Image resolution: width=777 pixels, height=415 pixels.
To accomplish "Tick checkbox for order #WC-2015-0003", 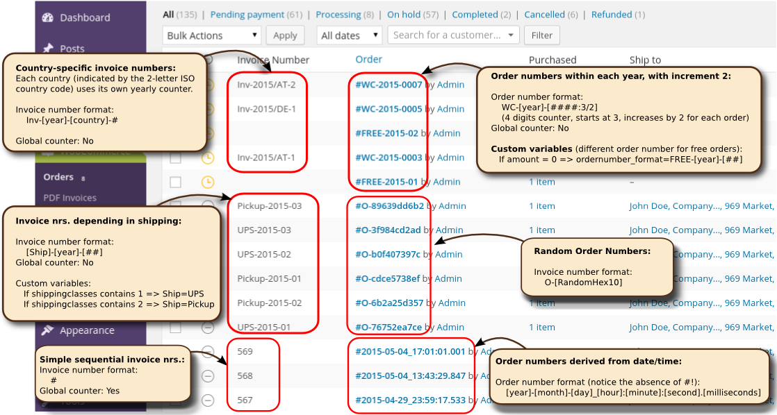I will pyautogui.click(x=176, y=158).
